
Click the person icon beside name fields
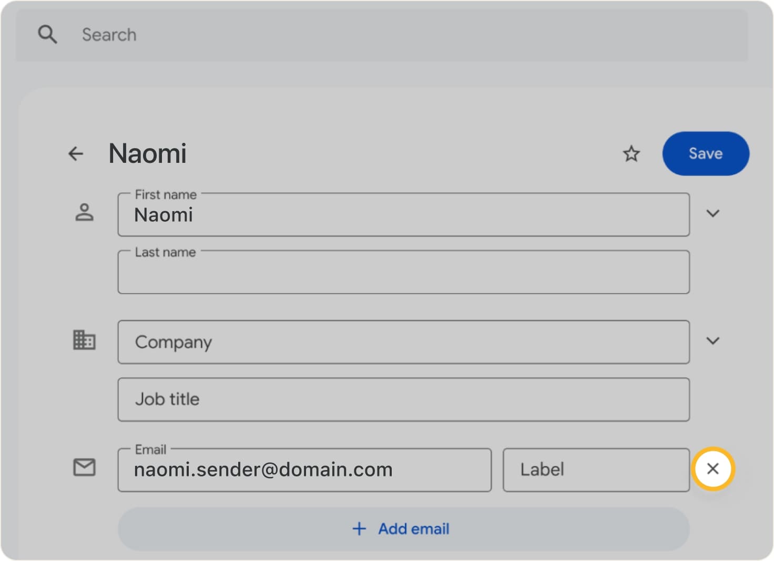coord(84,213)
